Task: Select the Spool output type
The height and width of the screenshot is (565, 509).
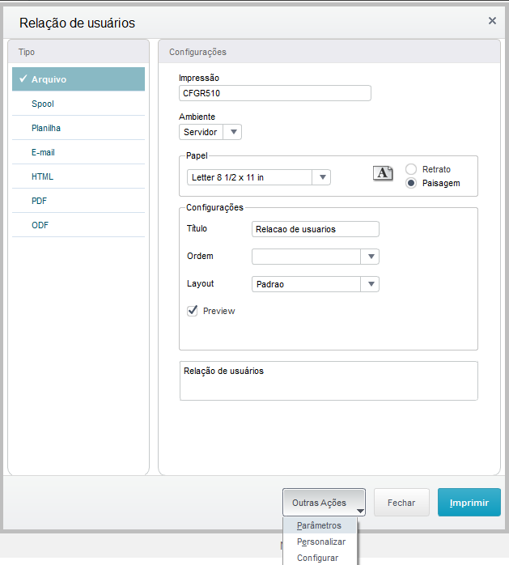Action: (x=78, y=104)
